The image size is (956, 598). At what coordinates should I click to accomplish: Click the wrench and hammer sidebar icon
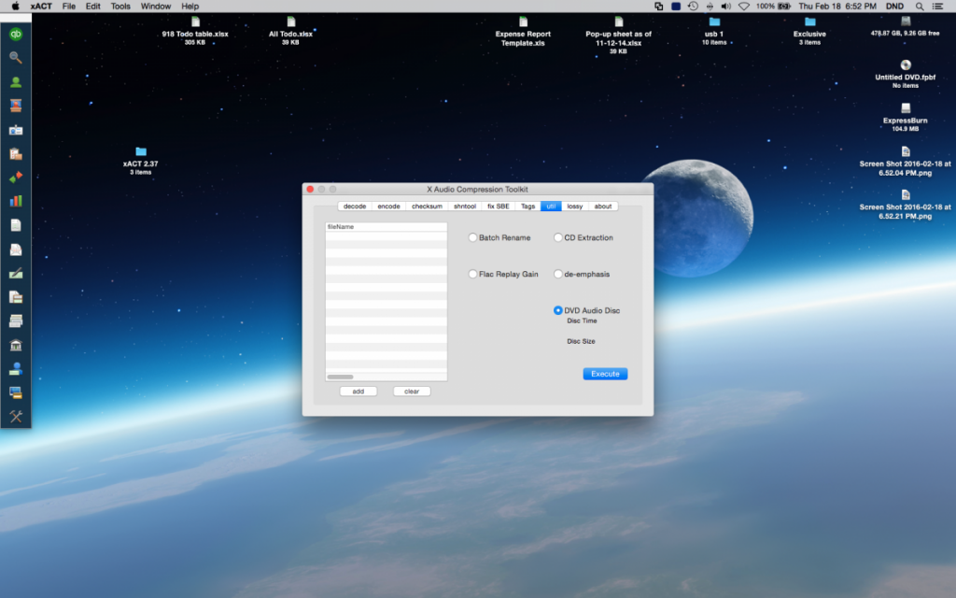pos(16,416)
